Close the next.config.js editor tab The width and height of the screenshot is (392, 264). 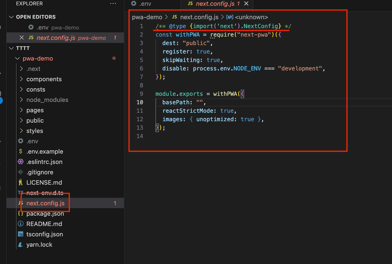click(x=246, y=3)
